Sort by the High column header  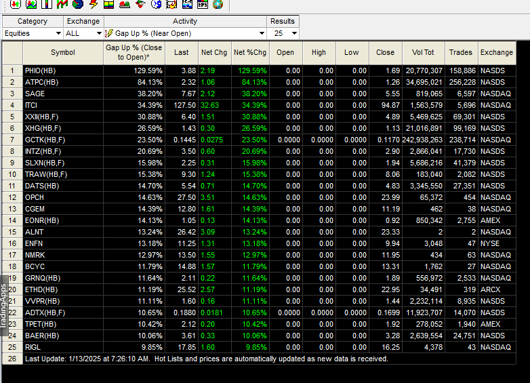click(319, 53)
